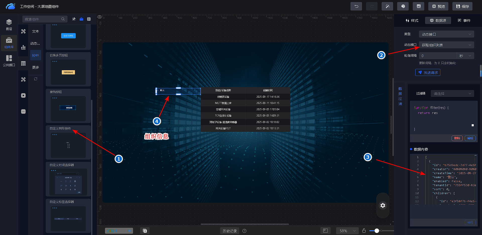Toggle the pin icon in component panel
482x235 pixels.
point(74,19)
